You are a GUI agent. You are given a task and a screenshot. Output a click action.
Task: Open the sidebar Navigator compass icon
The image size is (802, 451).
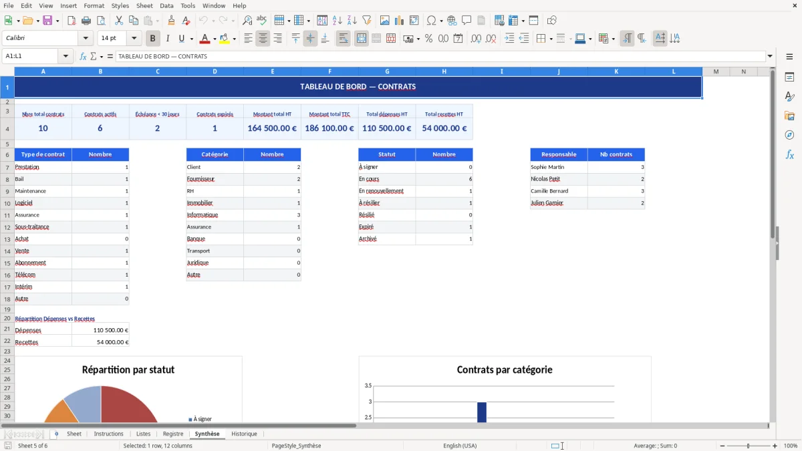click(789, 135)
